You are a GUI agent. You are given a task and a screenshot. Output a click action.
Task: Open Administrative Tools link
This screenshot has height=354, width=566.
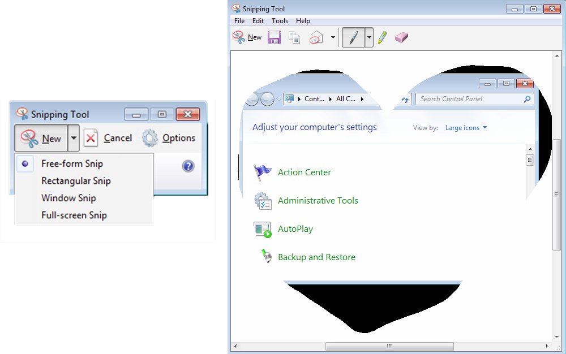318,200
